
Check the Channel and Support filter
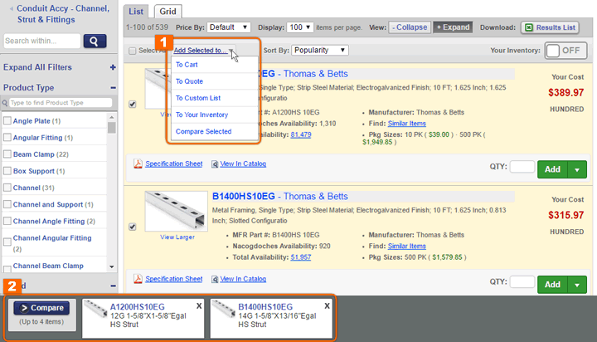pyautogui.click(x=7, y=204)
